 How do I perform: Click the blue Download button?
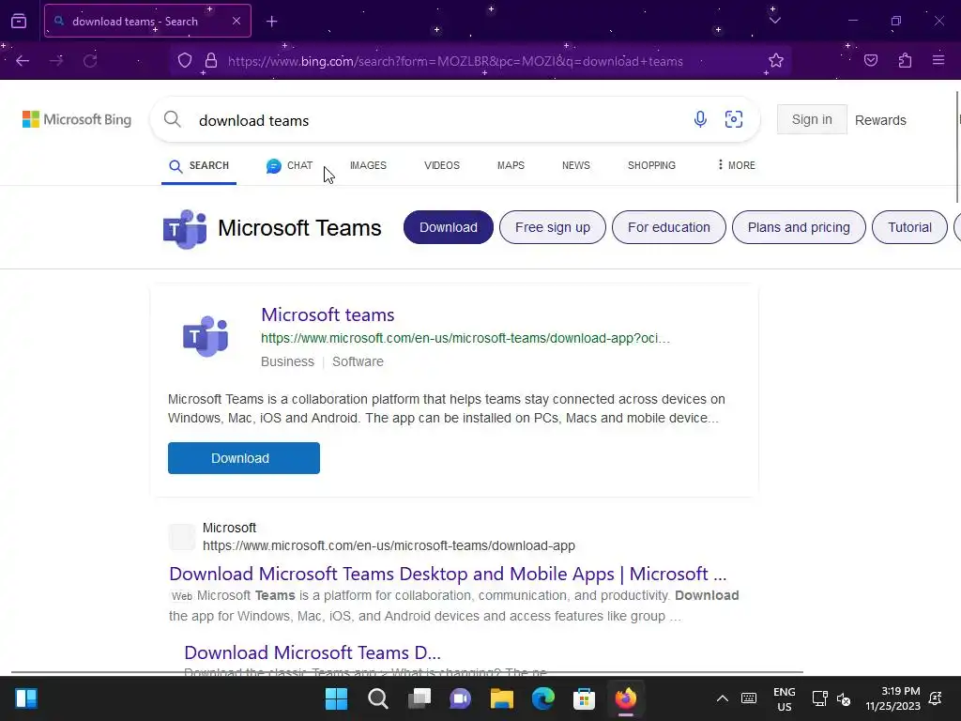[x=244, y=458]
